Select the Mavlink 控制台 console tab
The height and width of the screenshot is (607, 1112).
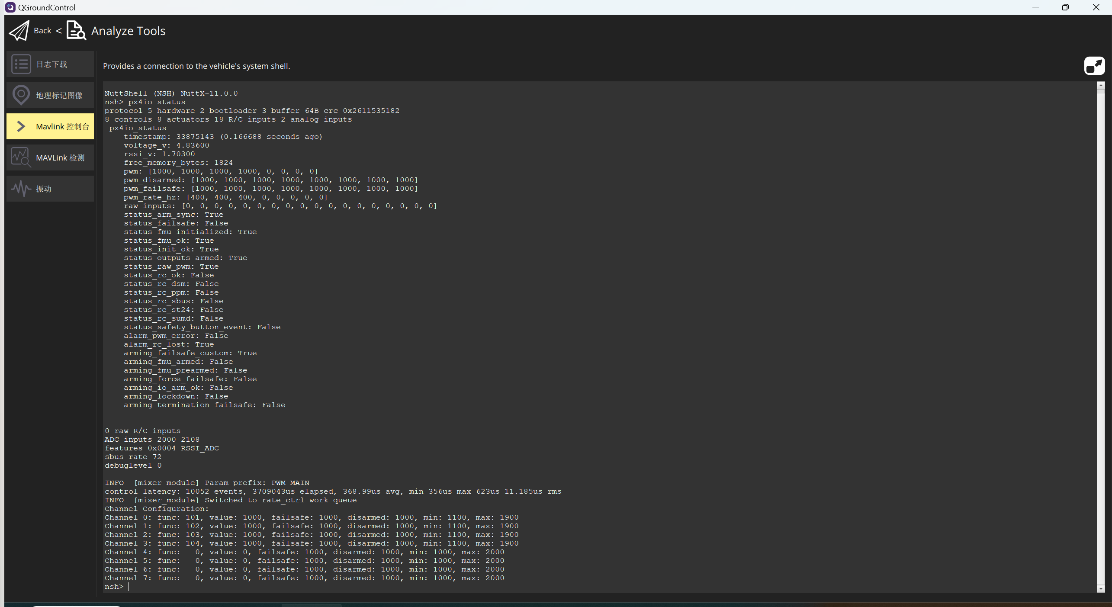[x=50, y=126]
